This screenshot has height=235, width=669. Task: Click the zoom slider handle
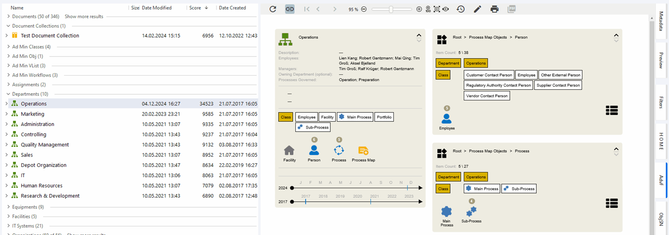(391, 9)
